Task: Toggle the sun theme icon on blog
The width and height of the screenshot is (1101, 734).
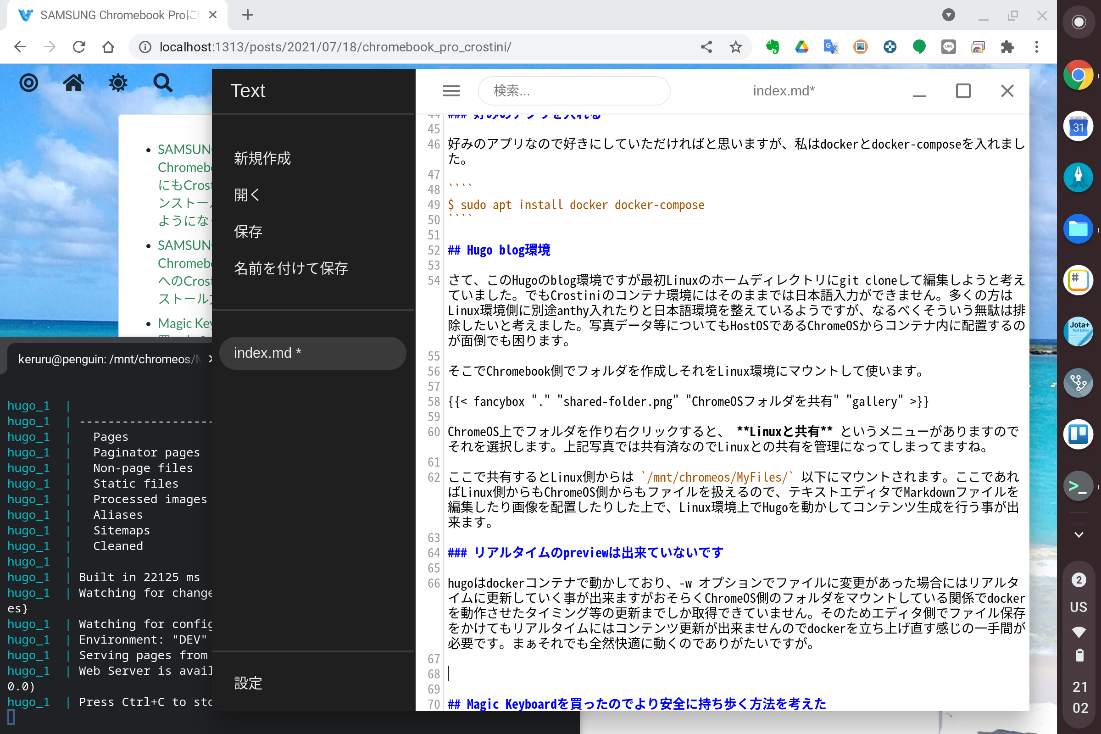Action: point(118,83)
